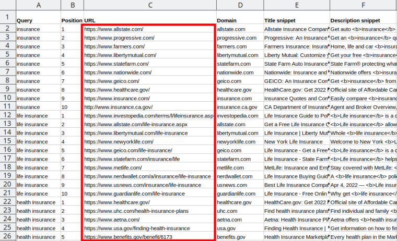Viewport: 397px width, 241px height.
Task: Click description 'Stay covered with MetLife' cell
Action: click(364, 167)
